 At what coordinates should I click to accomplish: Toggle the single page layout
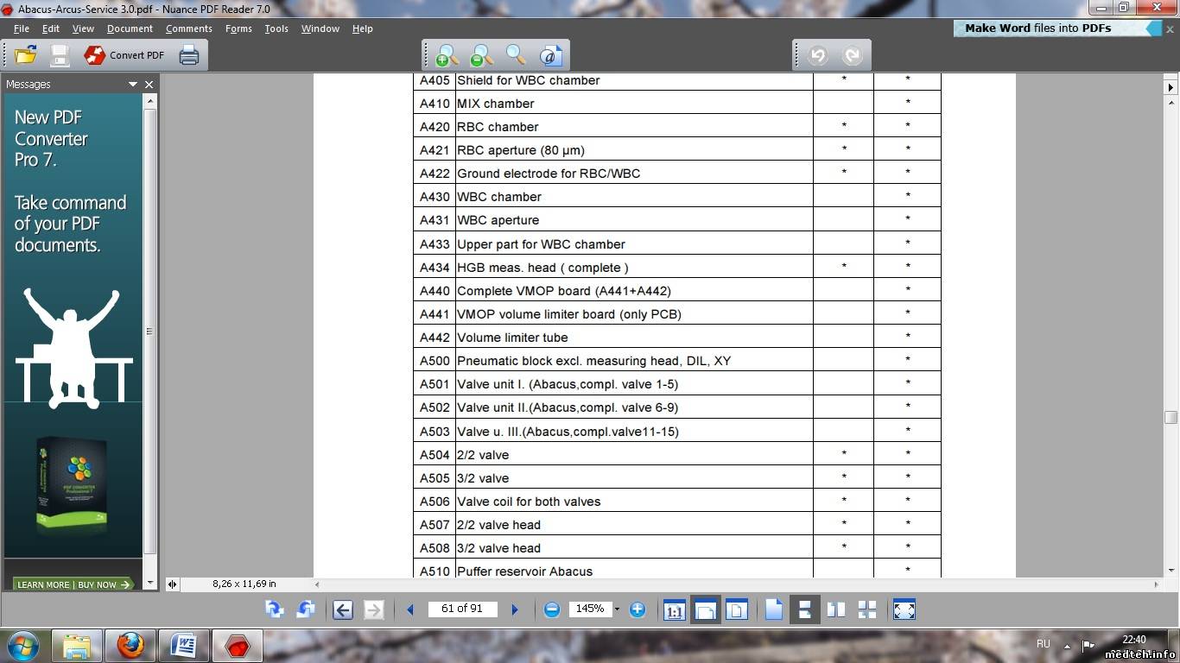(773, 609)
